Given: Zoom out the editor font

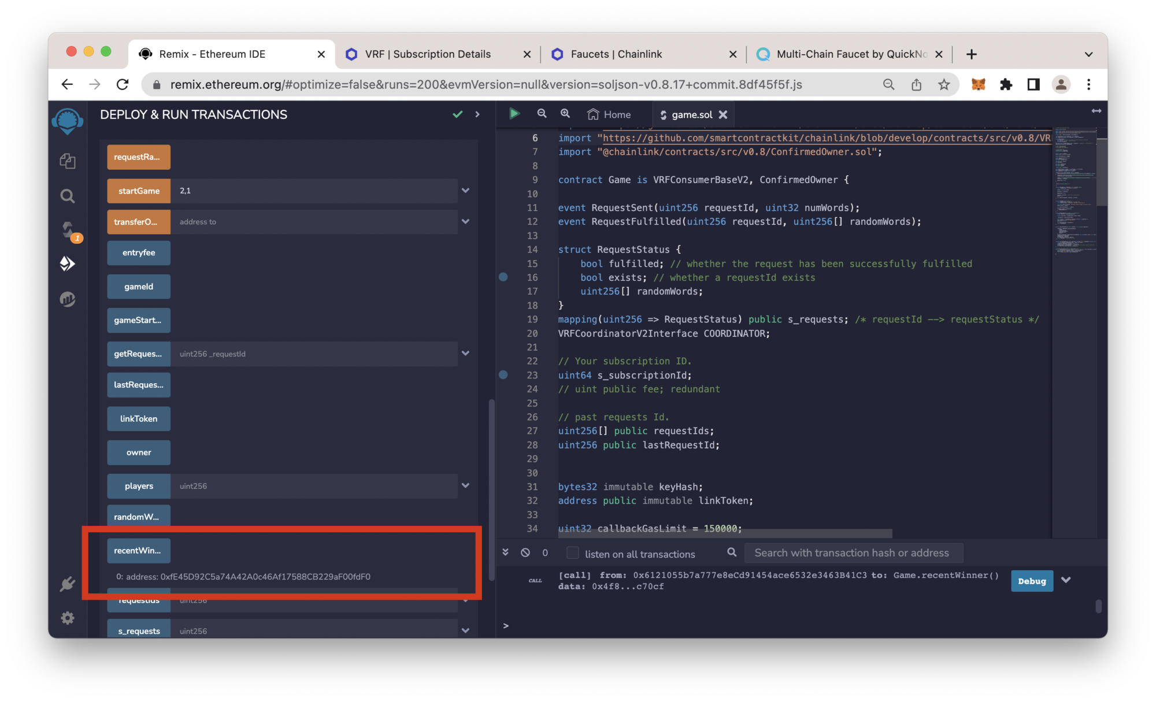Looking at the screenshot, I should [x=542, y=114].
